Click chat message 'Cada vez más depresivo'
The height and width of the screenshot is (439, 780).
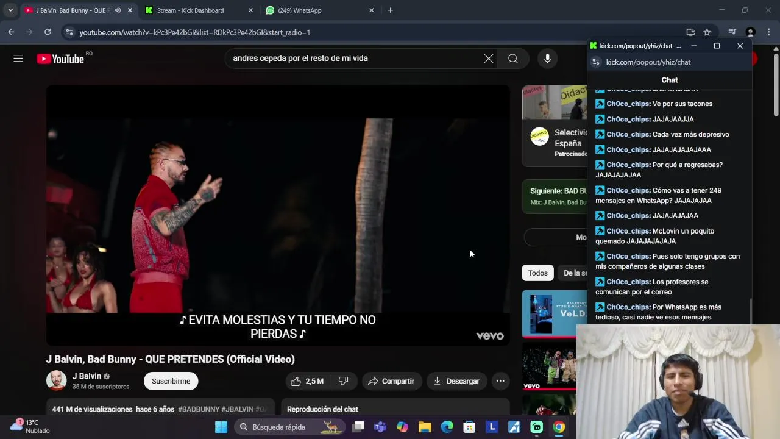click(690, 134)
